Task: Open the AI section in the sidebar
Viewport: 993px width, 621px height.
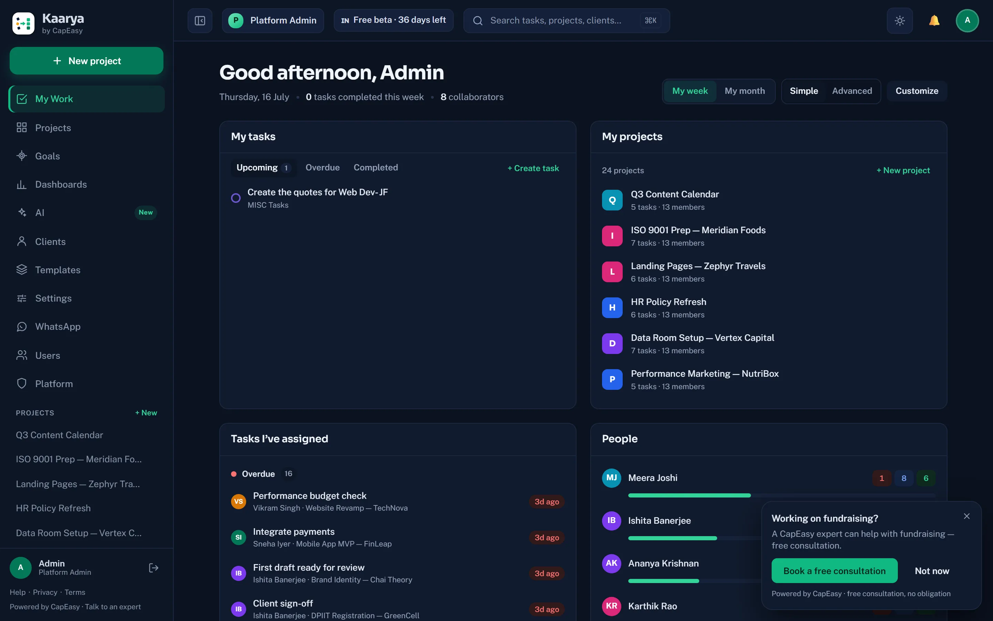Action: [86, 213]
